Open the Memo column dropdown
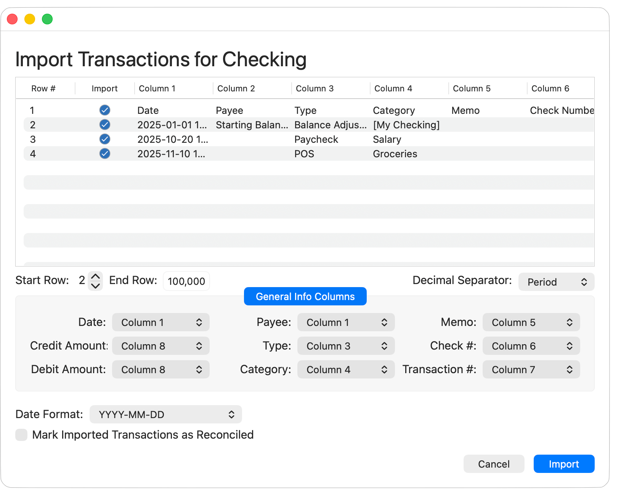The image size is (629, 495). pyautogui.click(x=531, y=322)
